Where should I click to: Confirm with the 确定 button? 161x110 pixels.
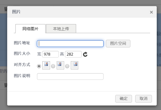(123, 99)
